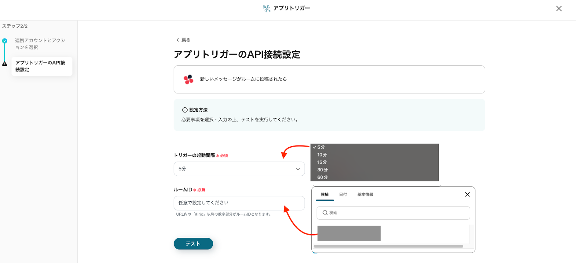Click the ルームID input field
This screenshot has width=576, height=263.
239,203
